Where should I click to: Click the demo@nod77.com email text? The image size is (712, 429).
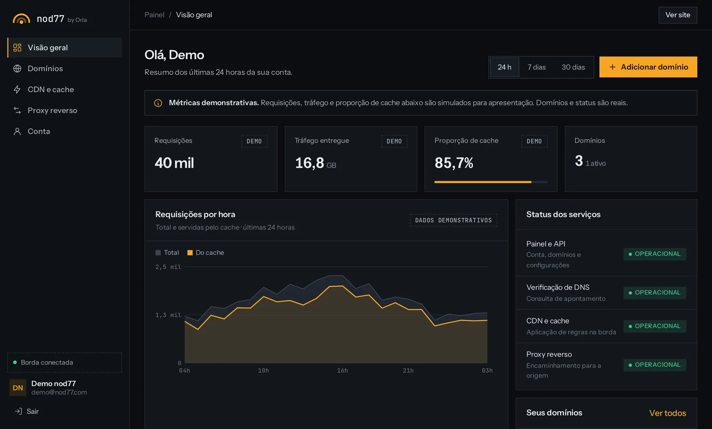pyautogui.click(x=59, y=393)
